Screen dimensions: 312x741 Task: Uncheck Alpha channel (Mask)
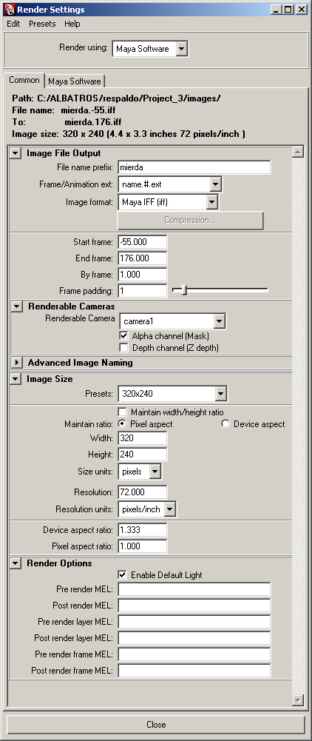[x=123, y=336]
